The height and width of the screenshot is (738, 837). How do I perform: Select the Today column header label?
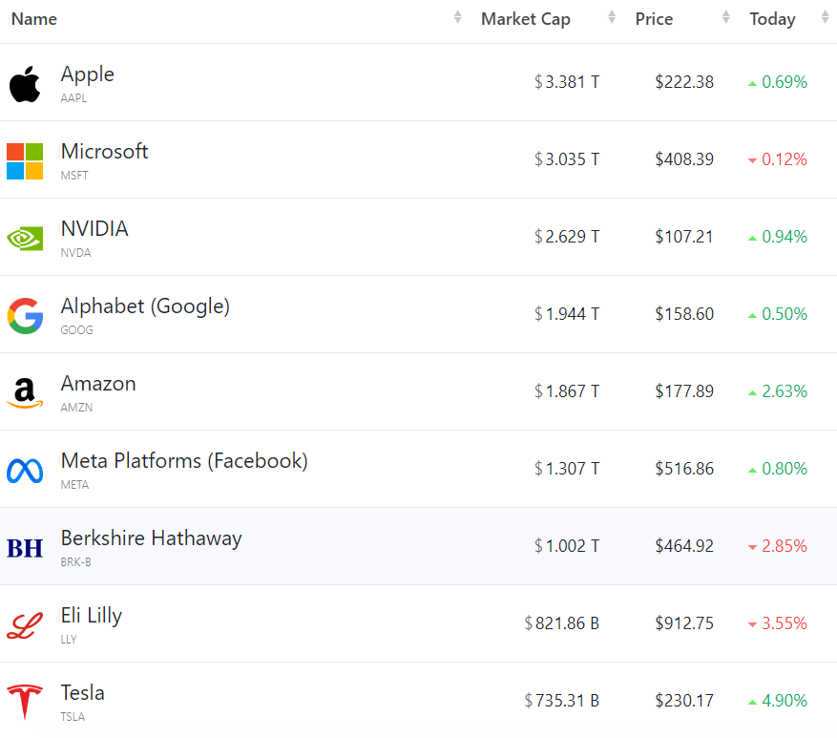pos(772,19)
